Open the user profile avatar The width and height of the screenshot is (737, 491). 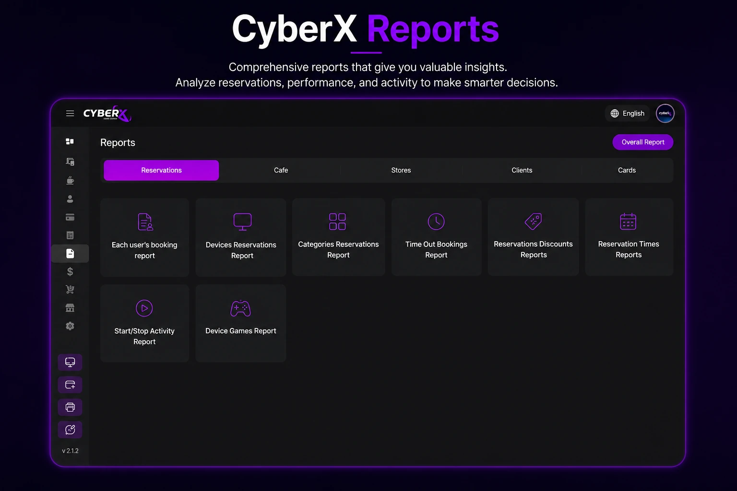tap(665, 114)
